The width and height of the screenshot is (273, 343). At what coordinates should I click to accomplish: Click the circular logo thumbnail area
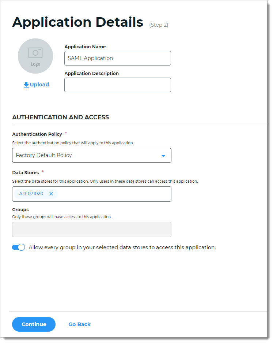click(x=35, y=56)
